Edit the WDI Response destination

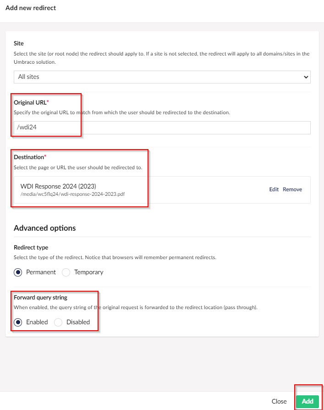(274, 189)
